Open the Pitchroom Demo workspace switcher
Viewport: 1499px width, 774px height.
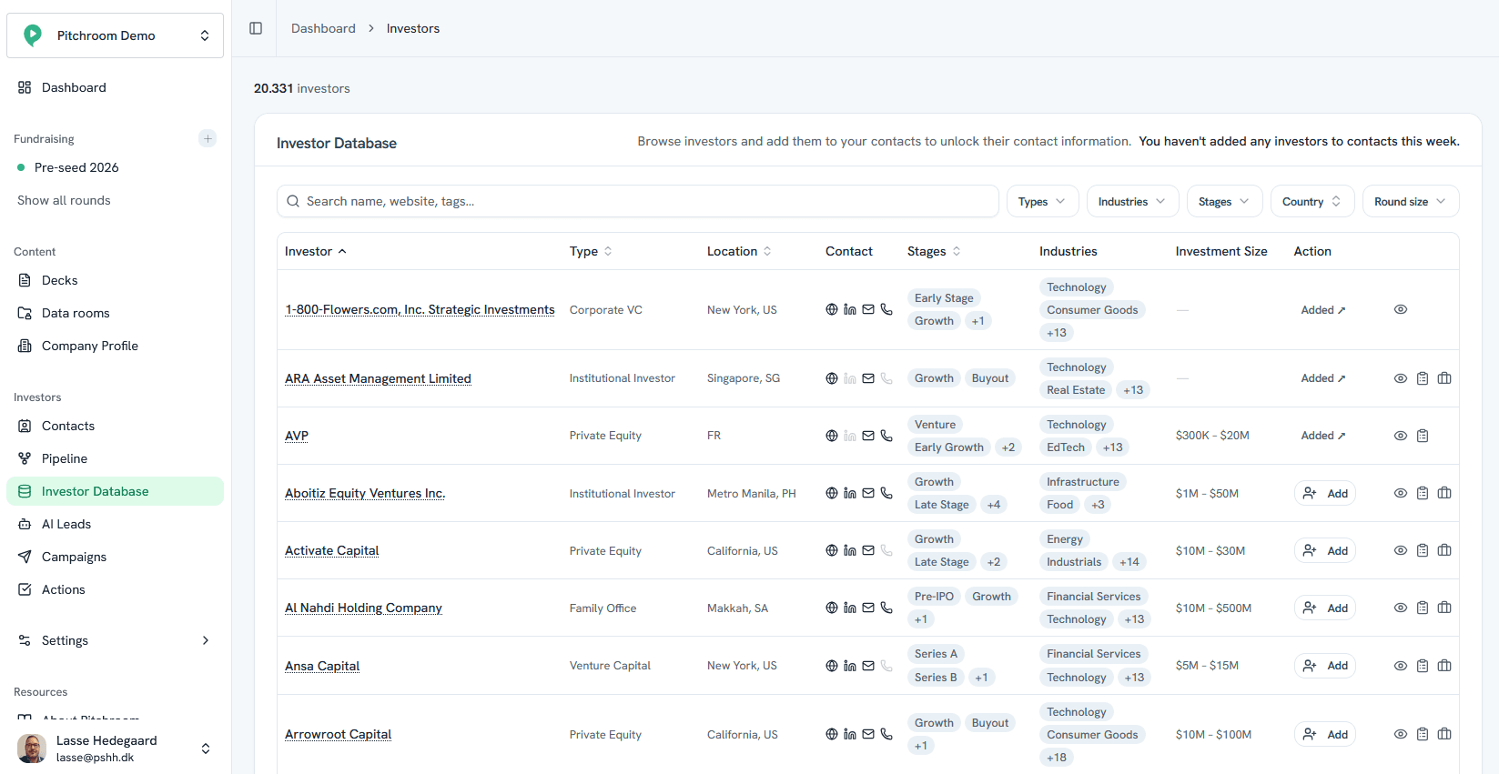(x=115, y=35)
